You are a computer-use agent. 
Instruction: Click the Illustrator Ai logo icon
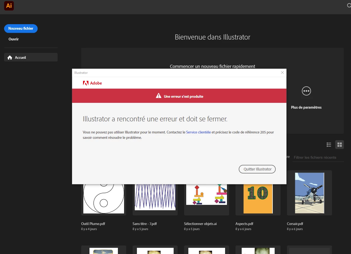point(9,6)
